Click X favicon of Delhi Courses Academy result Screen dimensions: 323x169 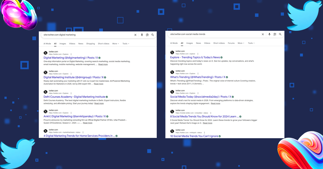point(45,92)
